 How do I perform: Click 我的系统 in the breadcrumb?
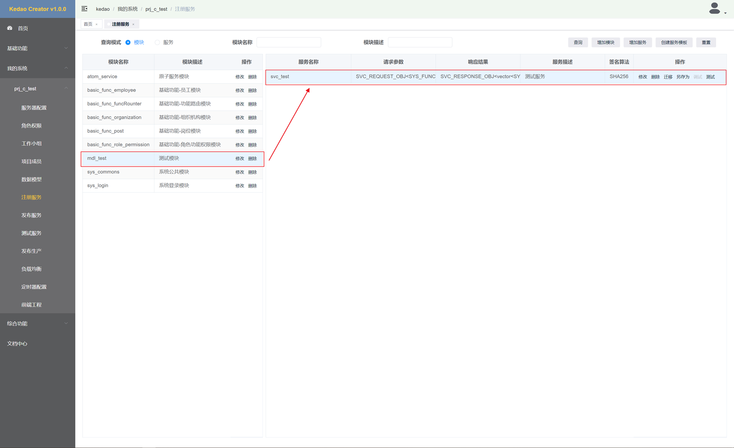(127, 9)
